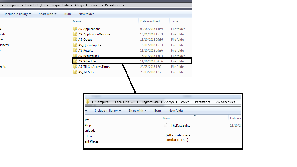Click the folder icon in the AS_Schedules address bar
Viewport: 297px width, 167px height.
point(88,102)
